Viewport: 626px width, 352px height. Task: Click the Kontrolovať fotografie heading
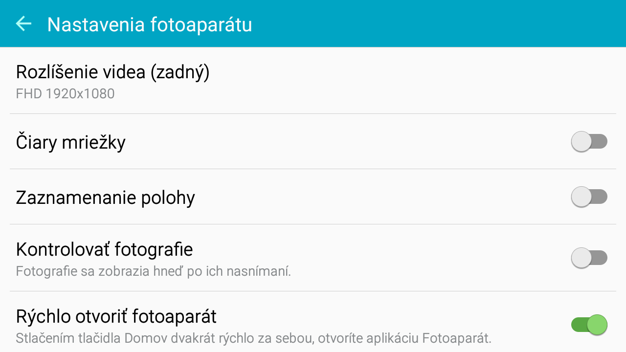pos(105,249)
